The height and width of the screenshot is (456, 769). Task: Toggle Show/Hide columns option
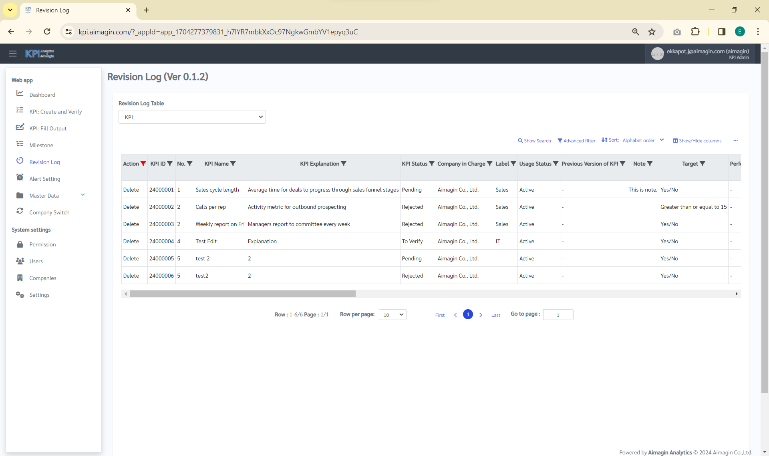coord(697,141)
